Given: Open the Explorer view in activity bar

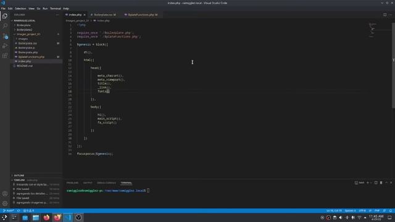Looking at the screenshot, I should coord(5,16).
